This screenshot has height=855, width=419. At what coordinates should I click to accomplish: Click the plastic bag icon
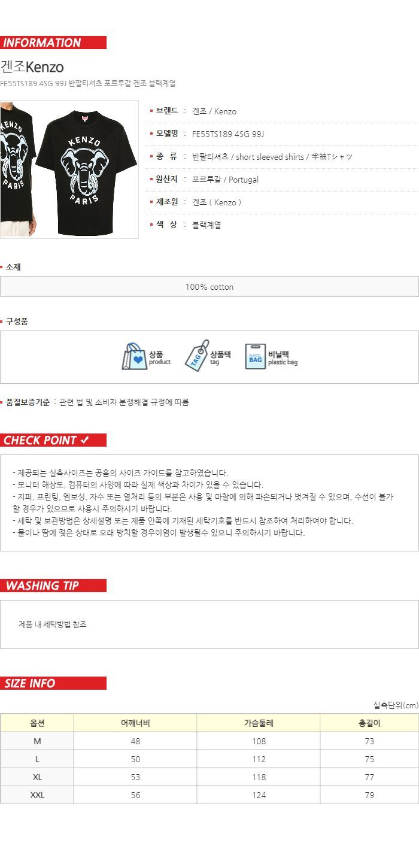(x=255, y=356)
